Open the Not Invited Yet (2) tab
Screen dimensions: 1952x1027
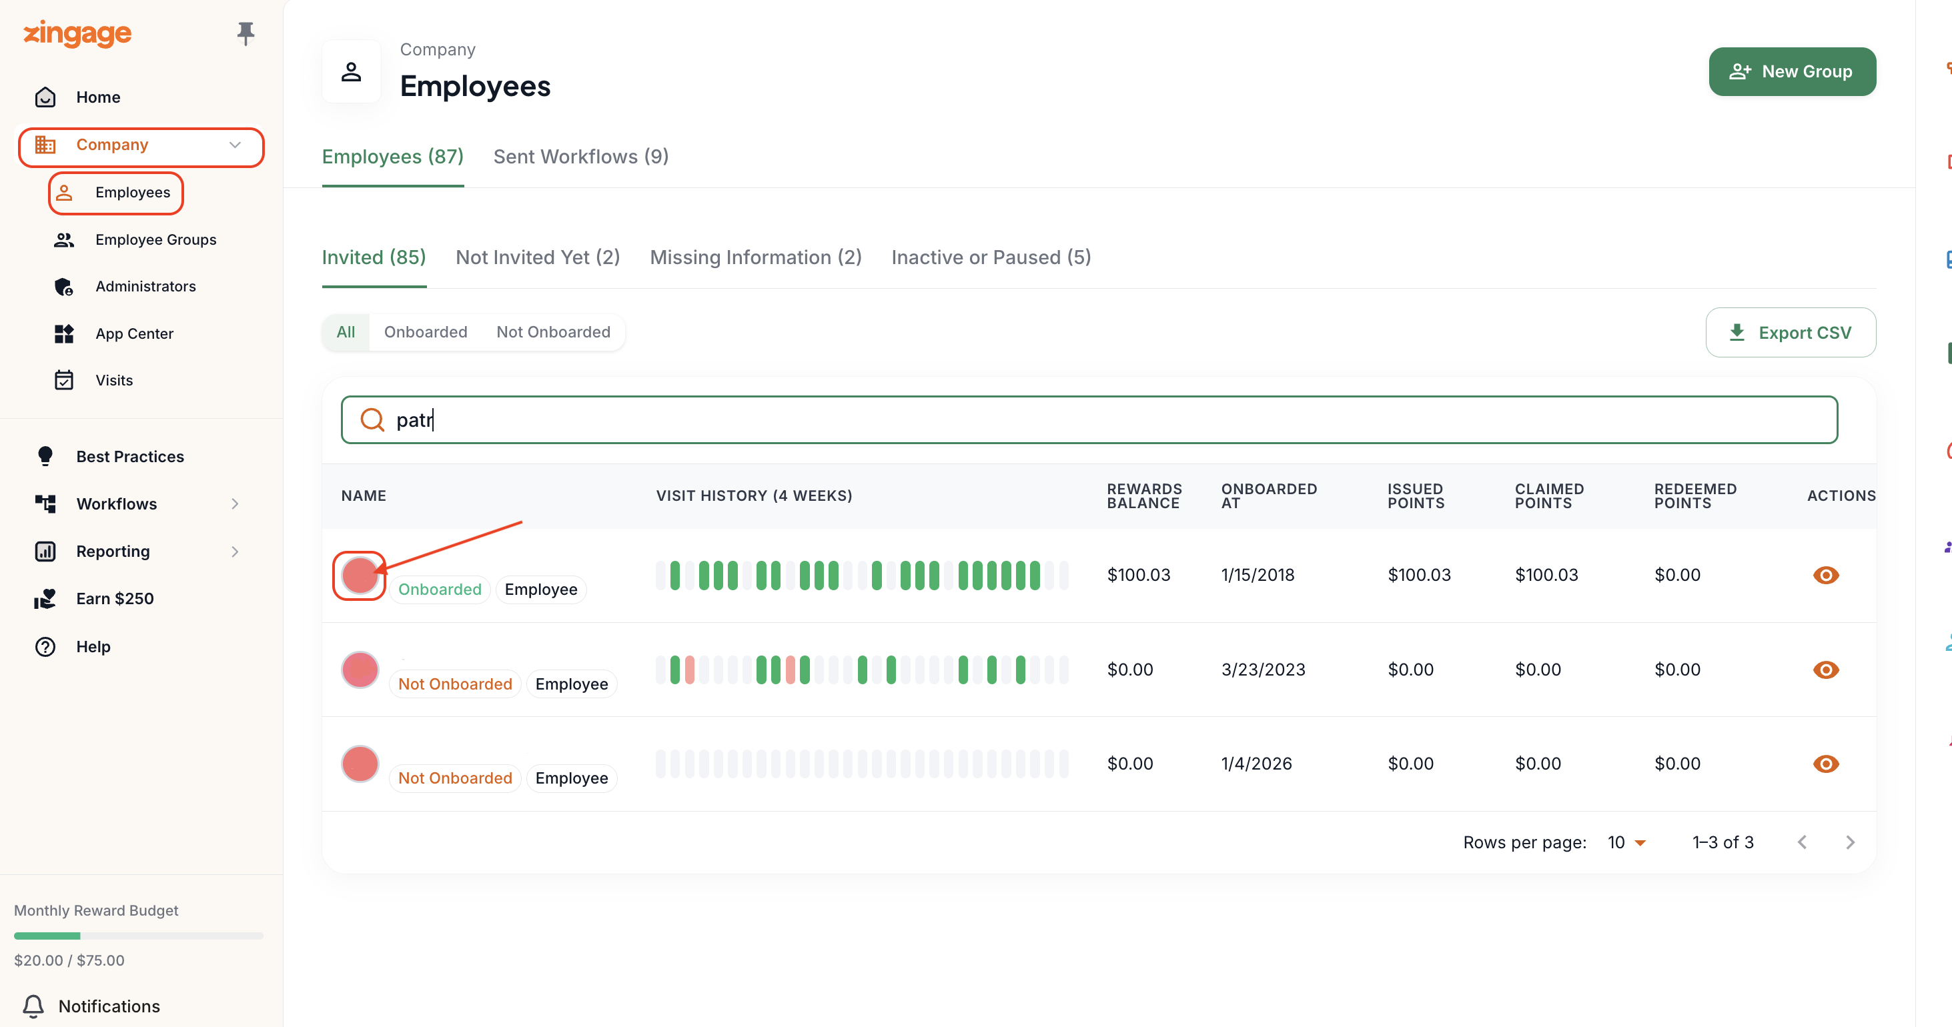(x=537, y=257)
